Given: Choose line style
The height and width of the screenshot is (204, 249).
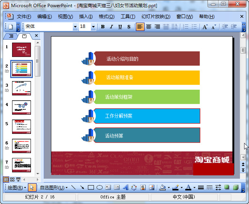Looking at the screenshot, I should pyautogui.click(x=201, y=187).
